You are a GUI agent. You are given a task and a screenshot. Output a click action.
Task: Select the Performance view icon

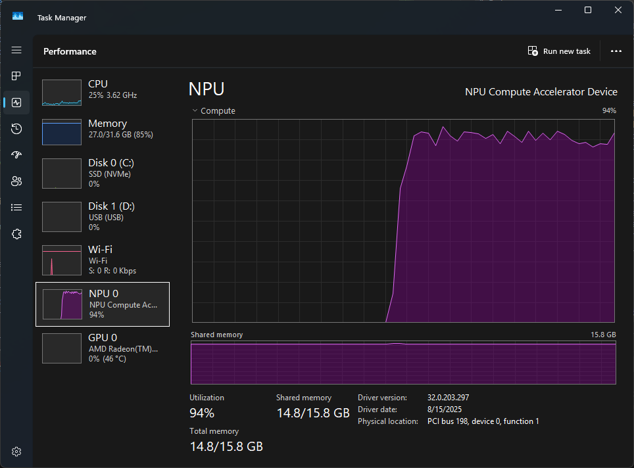click(16, 103)
